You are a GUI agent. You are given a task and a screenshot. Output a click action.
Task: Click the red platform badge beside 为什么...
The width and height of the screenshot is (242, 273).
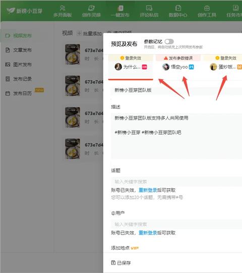(144, 67)
